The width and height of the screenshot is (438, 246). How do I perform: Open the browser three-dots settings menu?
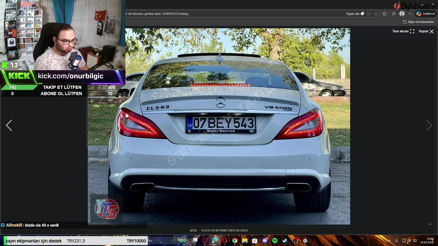point(410,14)
